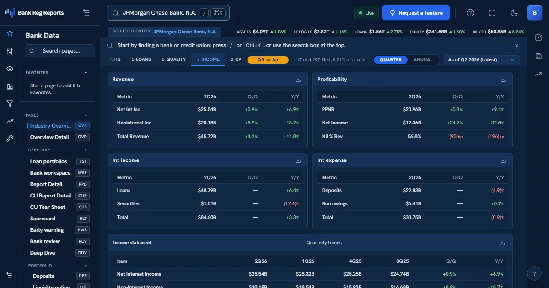
Task: Open the wrench tools icon in left rail
Action: (10, 139)
